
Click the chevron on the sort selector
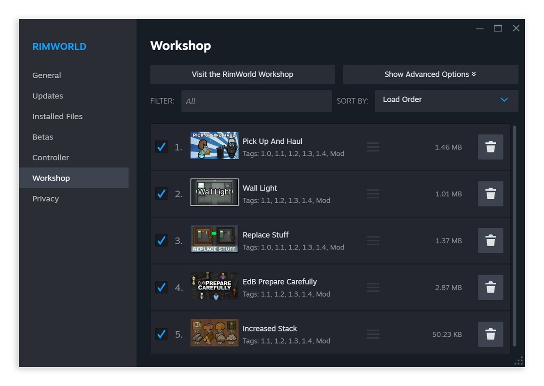point(504,100)
